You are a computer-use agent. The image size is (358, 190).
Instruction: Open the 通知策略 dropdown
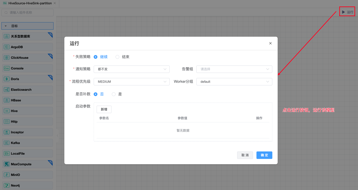coord(132,69)
